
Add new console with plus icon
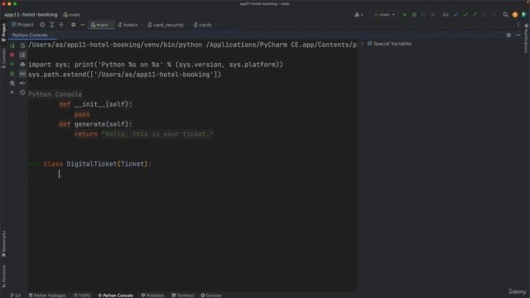(12, 93)
